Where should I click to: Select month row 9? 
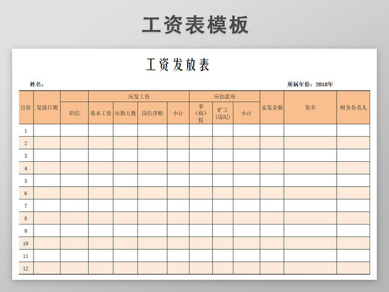[194, 231]
